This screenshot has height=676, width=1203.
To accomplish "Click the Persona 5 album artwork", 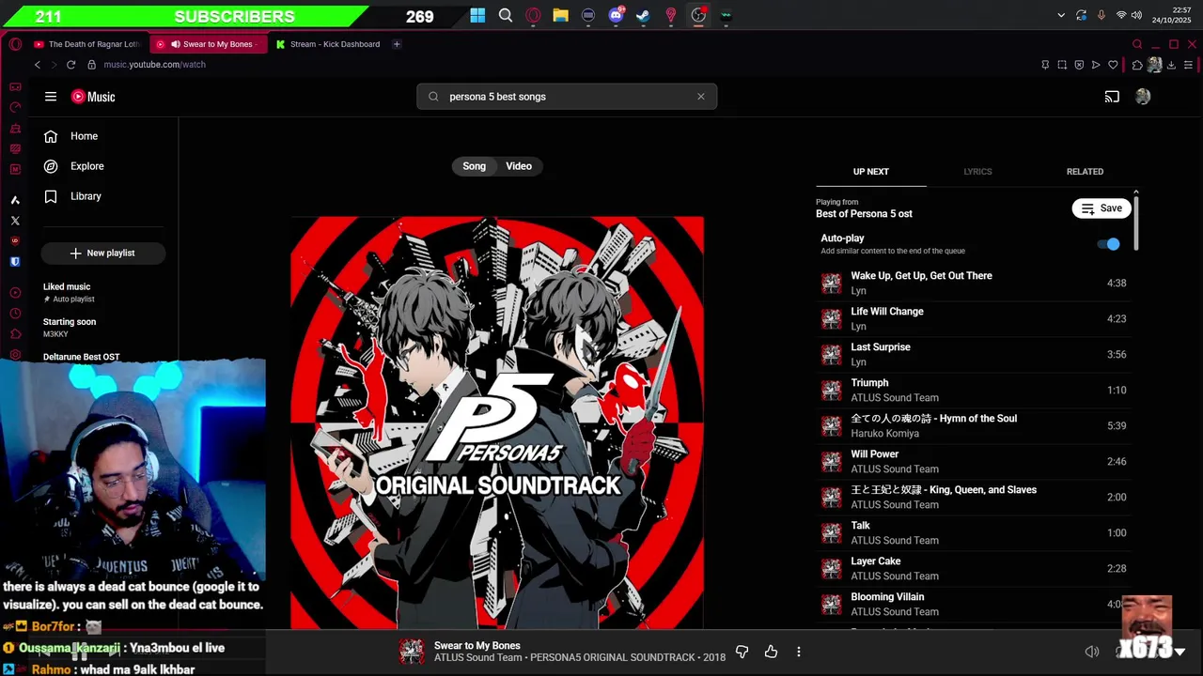I will [496, 422].
